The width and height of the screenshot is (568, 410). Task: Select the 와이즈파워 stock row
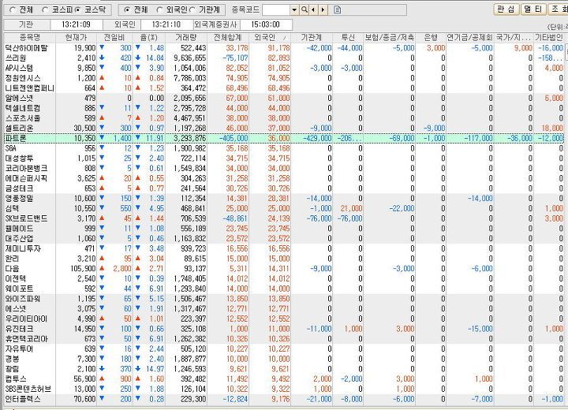284,299
